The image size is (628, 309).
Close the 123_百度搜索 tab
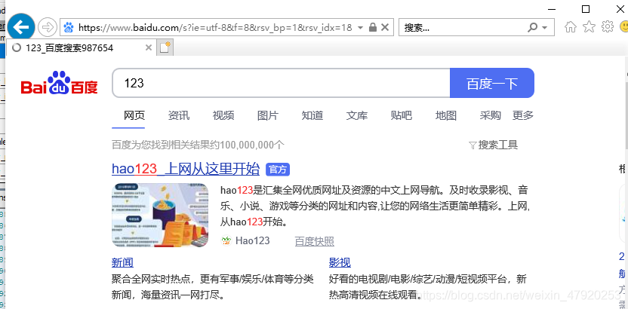(x=148, y=47)
